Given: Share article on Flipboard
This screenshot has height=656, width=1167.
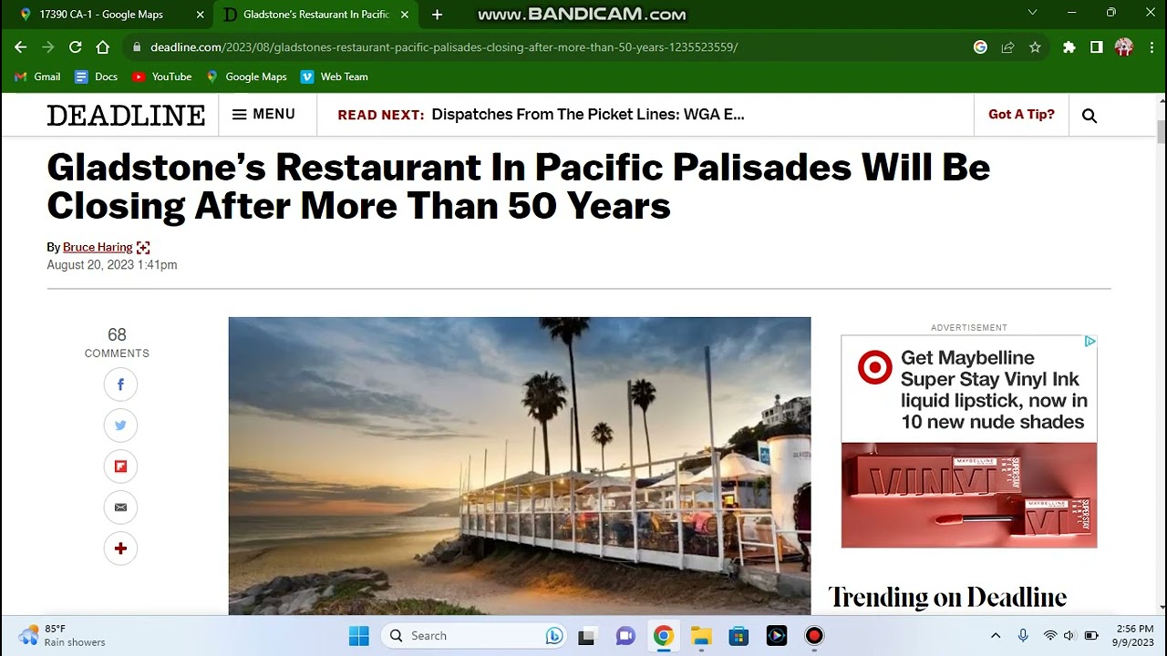Looking at the screenshot, I should click(120, 466).
